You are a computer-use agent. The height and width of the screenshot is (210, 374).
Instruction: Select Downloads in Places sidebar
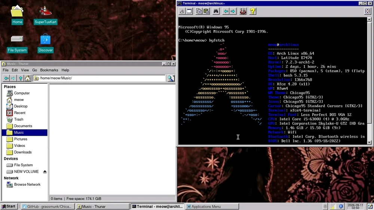(25, 152)
